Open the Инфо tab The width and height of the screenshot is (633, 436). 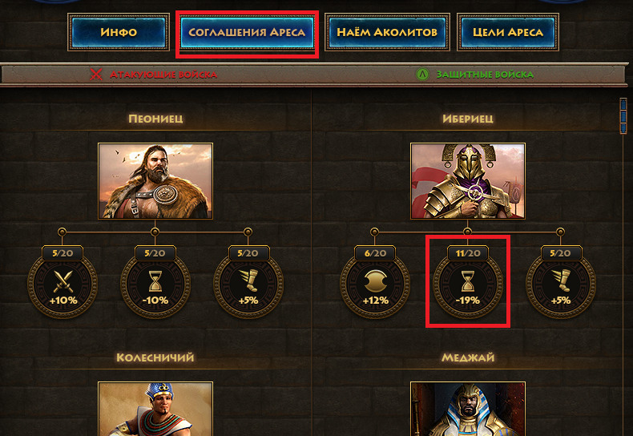119,32
